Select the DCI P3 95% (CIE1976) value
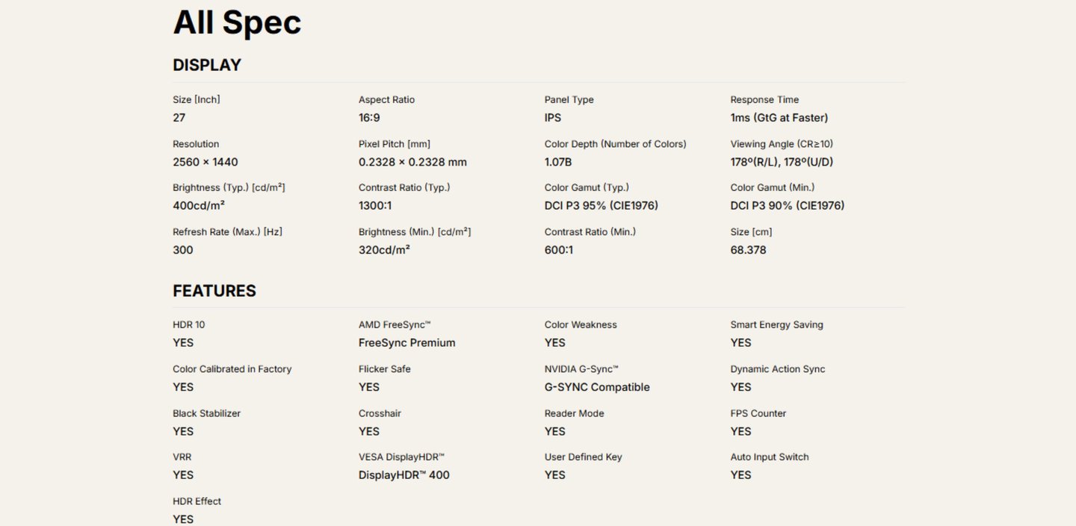1076x526 pixels. [x=602, y=205]
